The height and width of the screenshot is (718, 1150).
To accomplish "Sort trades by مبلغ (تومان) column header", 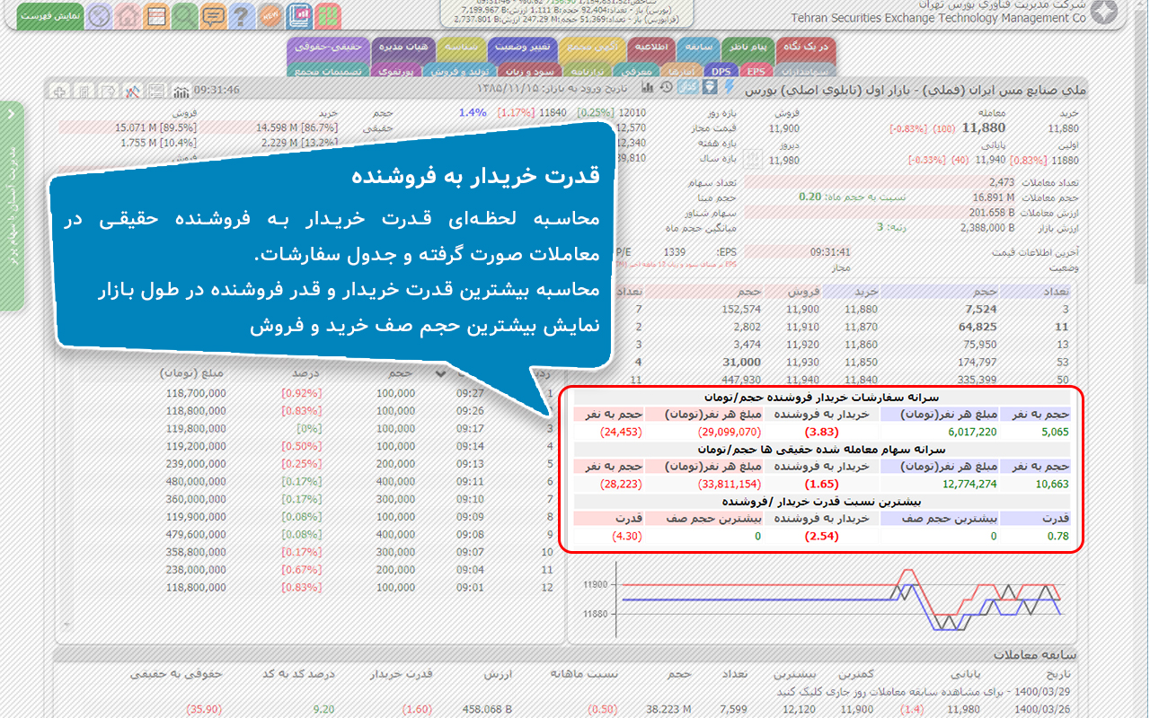I will (193, 372).
